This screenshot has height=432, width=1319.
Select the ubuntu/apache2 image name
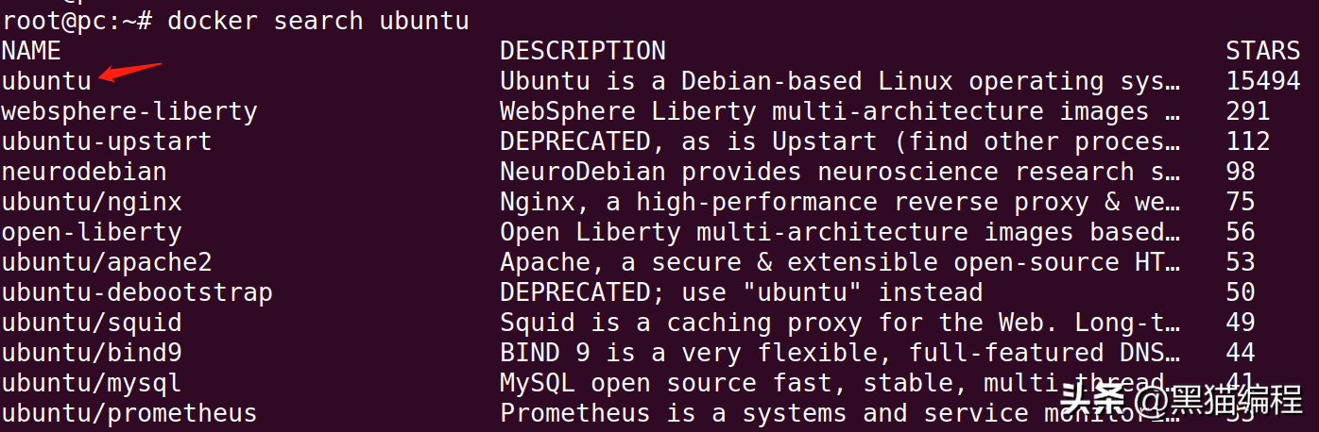pyautogui.click(x=106, y=262)
